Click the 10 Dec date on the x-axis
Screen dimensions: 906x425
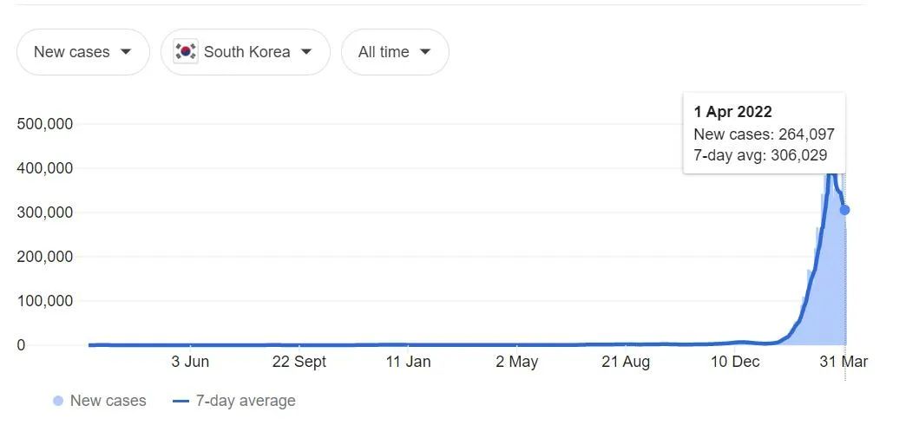pos(734,362)
